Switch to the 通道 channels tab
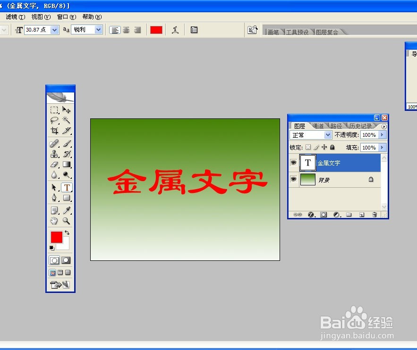Screen dimensions: 417x350 [318, 126]
